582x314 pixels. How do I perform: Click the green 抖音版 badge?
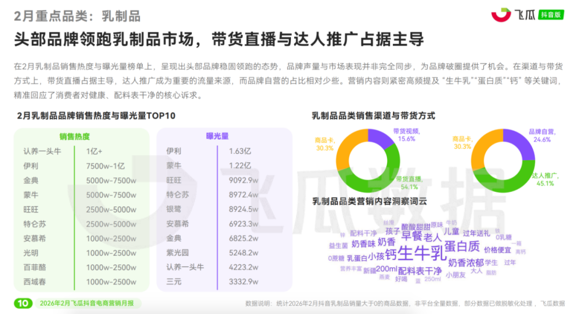551,15
